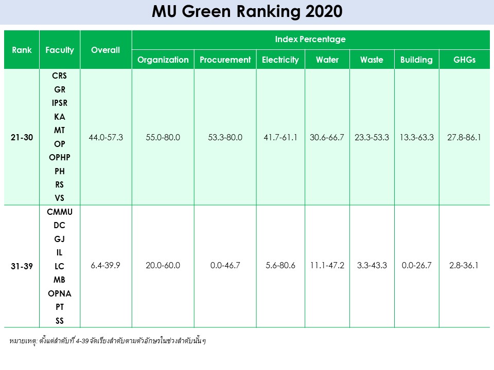The height and width of the screenshot is (370, 494).
Task: Select faculty SS
Action: (60, 321)
